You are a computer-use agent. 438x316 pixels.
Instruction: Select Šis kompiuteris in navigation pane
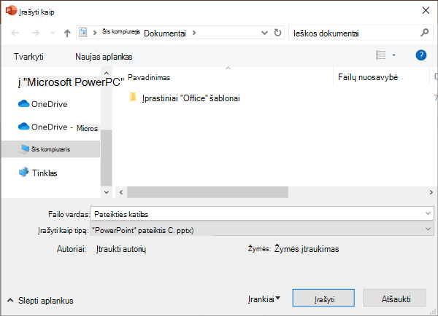[50, 149]
